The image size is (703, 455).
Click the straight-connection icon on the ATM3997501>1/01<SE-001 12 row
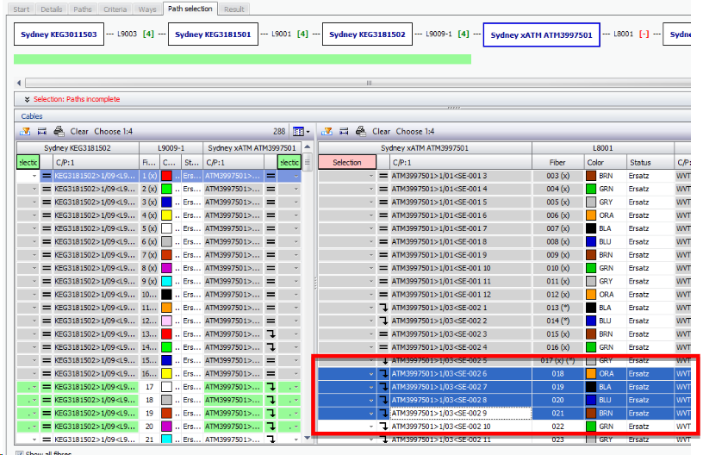(383, 295)
